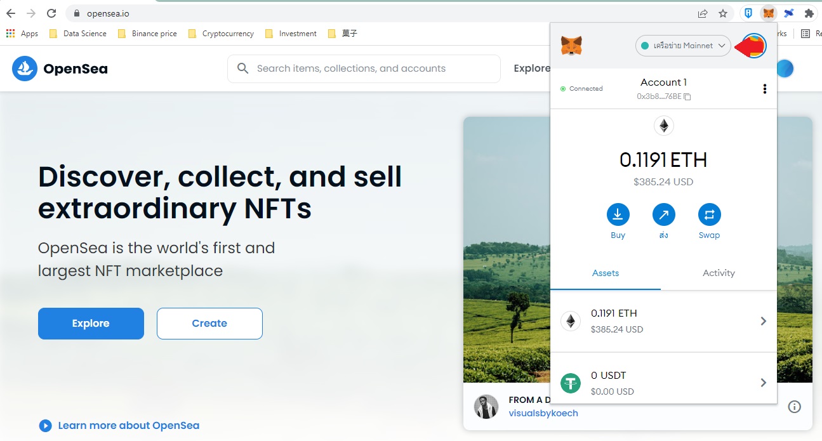Click the MetaMask fox extension icon in toolbar
This screenshot has width=822, height=441.
(769, 13)
